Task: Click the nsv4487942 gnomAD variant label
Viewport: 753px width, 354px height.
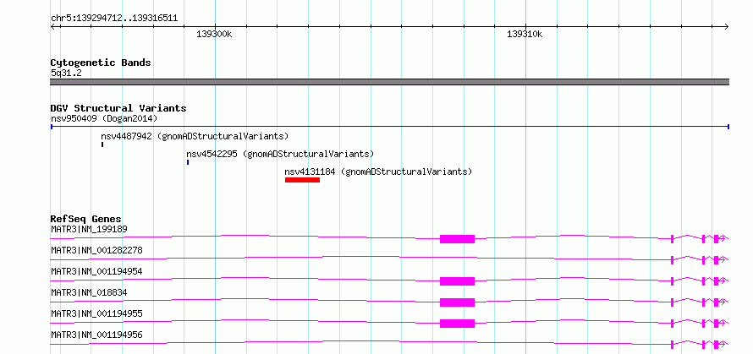Action: coord(195,136)
